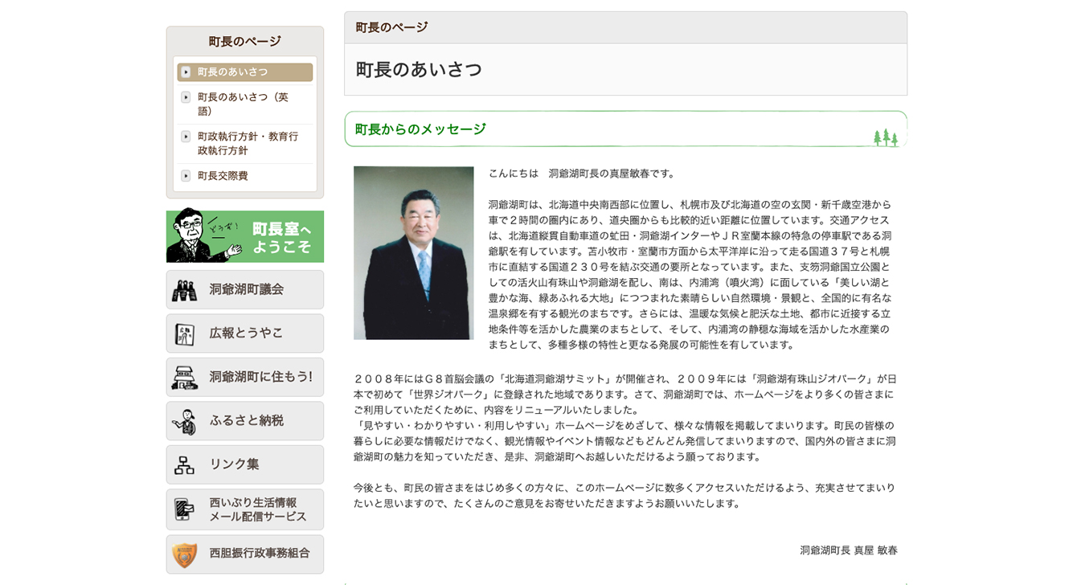Click the council members icon for 洞爺湖町議会
The height and width of the screenshot is (585, 1073).
185,290
